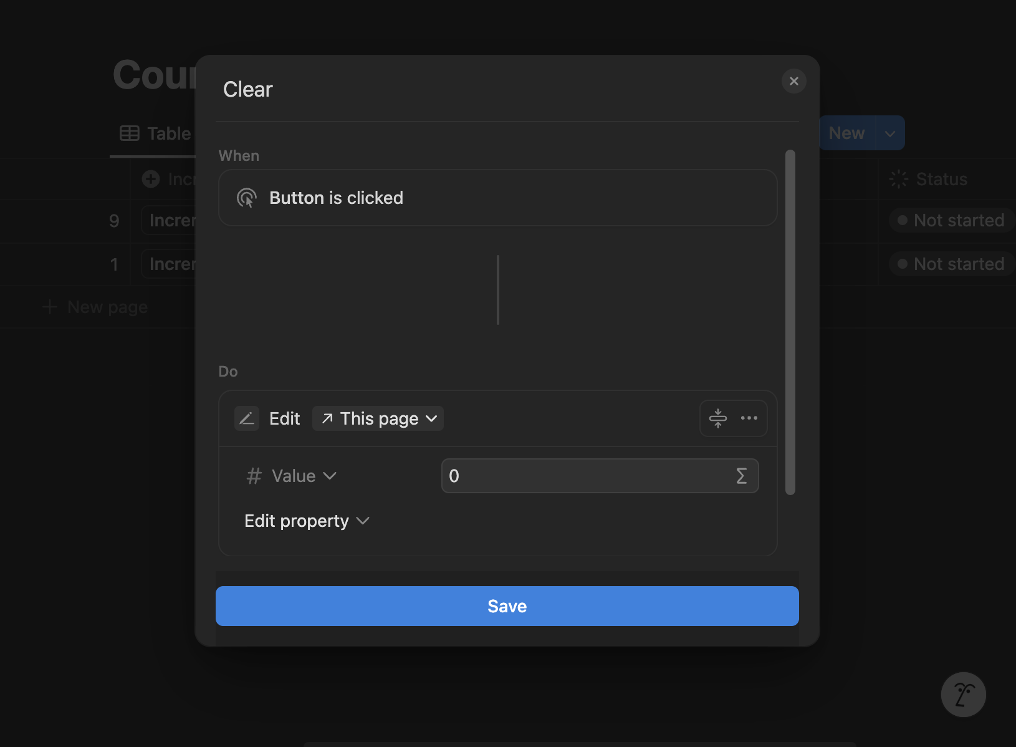Click the plus icon in the column header
Image resolution: width=1016 pixels, height=747 pixels.
click(x=151, y=180)
